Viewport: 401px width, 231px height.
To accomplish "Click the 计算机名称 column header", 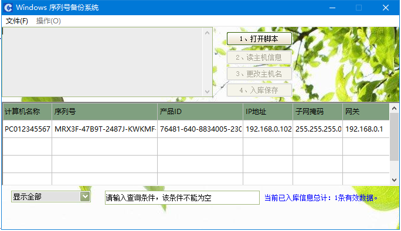I will (28, 112).
